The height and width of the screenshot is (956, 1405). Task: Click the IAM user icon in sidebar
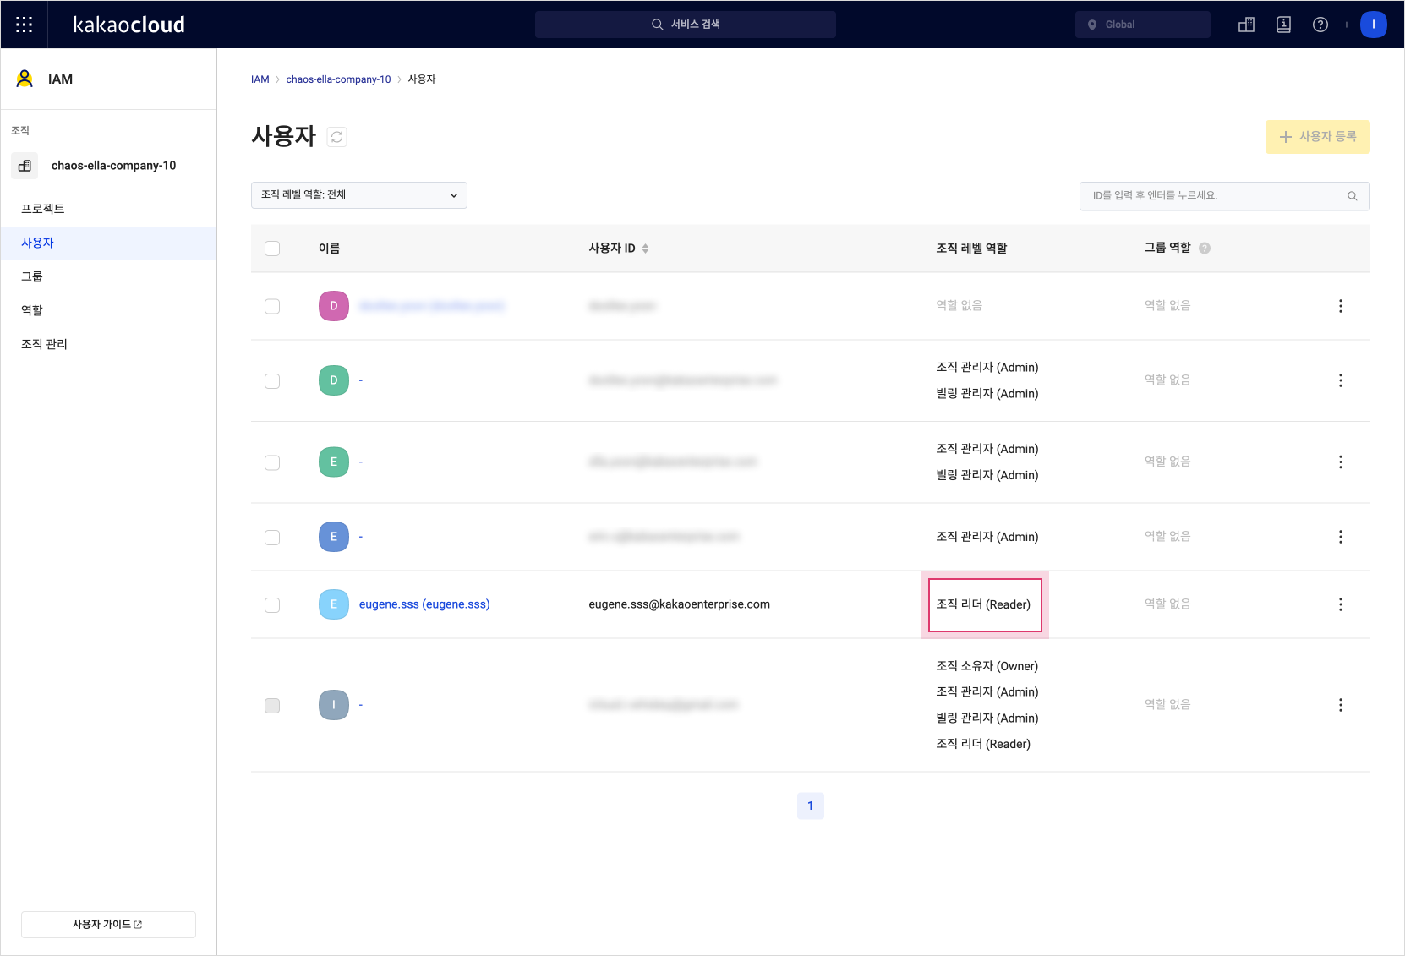(25, 79)
